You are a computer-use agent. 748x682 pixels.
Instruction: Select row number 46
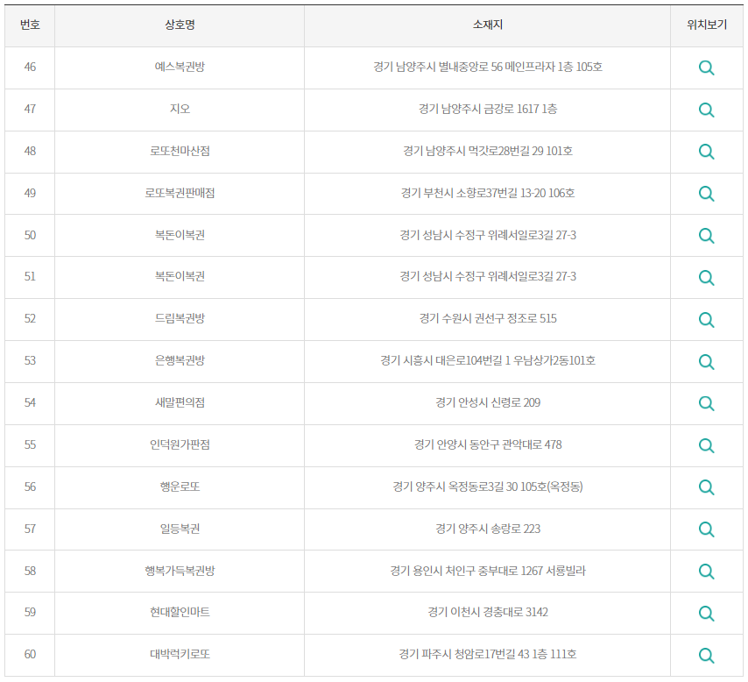tap(30, 67)
